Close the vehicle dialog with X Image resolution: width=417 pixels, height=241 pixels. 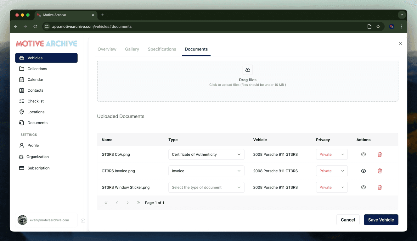coord(401,44)
